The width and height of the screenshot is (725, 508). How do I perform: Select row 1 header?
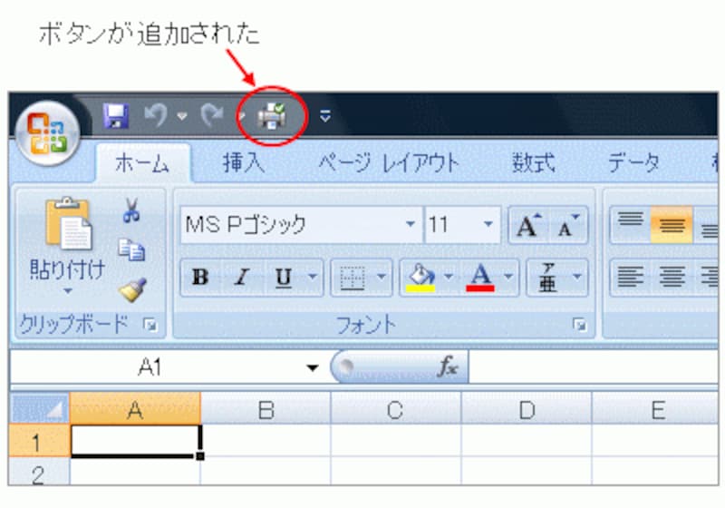[x=40, y=441]
